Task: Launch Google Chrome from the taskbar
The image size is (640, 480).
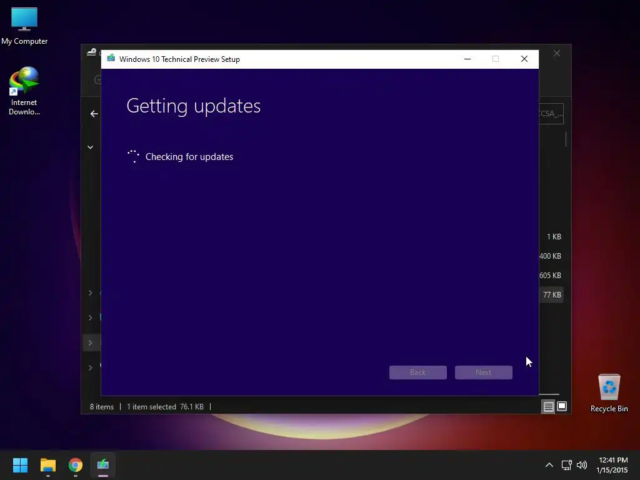Action: [x=76, y=465]
